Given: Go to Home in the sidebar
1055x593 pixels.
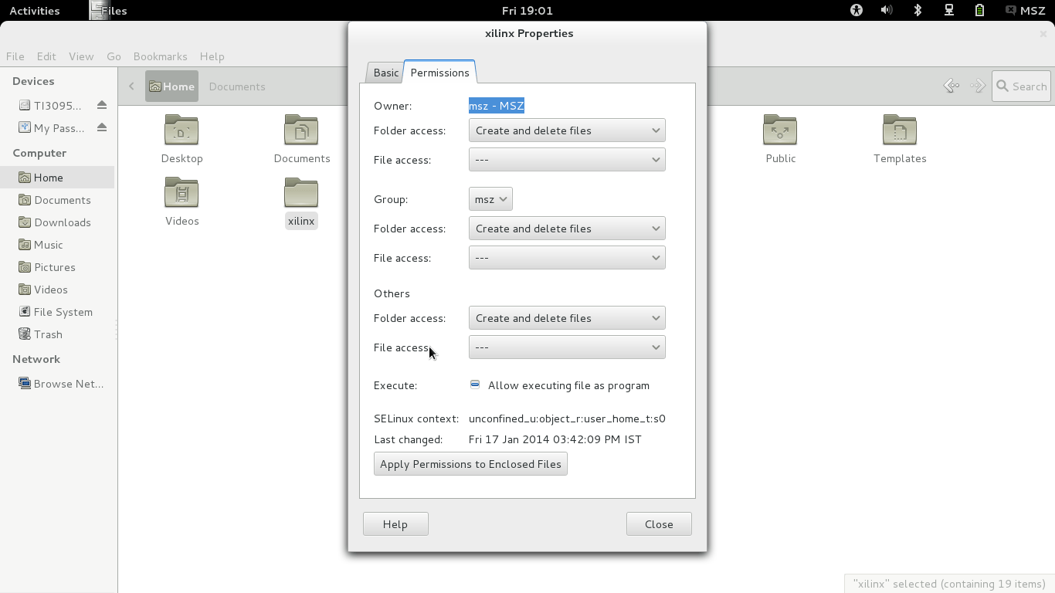Looking at the screenshot, I should 57,178.
